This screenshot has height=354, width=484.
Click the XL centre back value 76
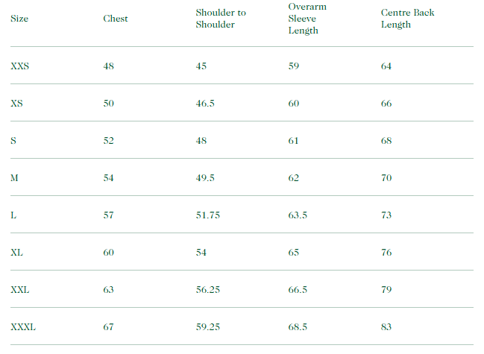coord(386,253)
